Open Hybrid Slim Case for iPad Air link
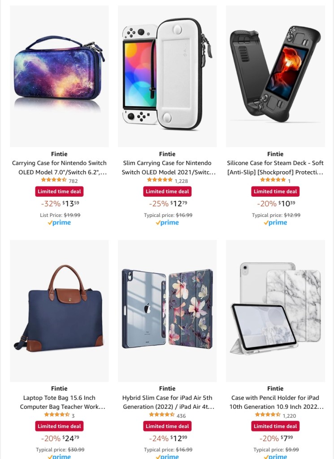Viewport: 334px width, 459px height. pos(167,402)
